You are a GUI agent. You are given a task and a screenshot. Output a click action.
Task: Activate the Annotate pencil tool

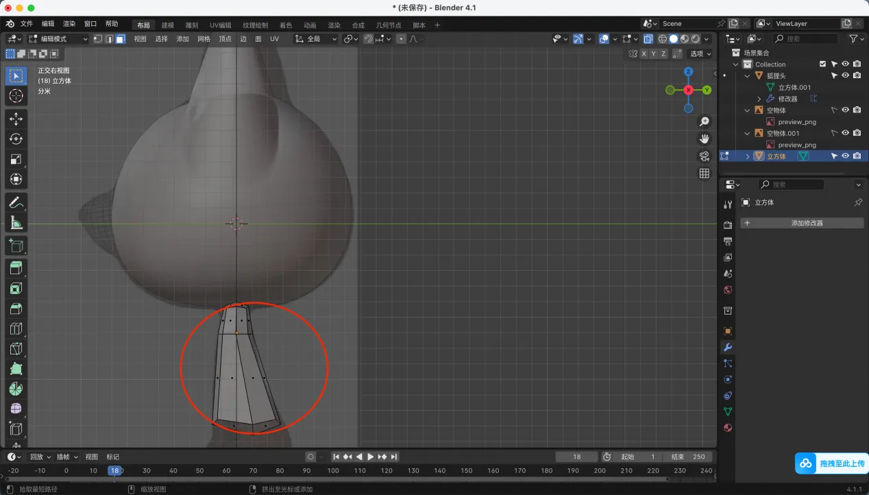click(x=16, y=202)
